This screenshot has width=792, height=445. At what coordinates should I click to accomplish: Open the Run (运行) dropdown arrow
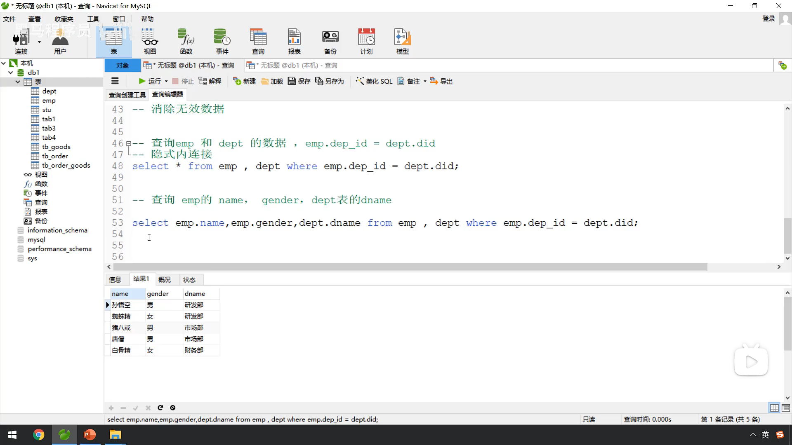pyautogui.click(x=166, y=82)
